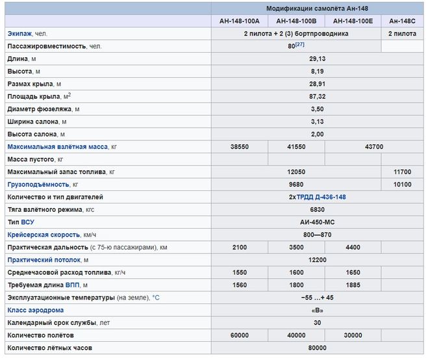Click the '2 пилота' cell for Ан-148С
The width and height of the screenshot is (428, 358).
(402, 34)
